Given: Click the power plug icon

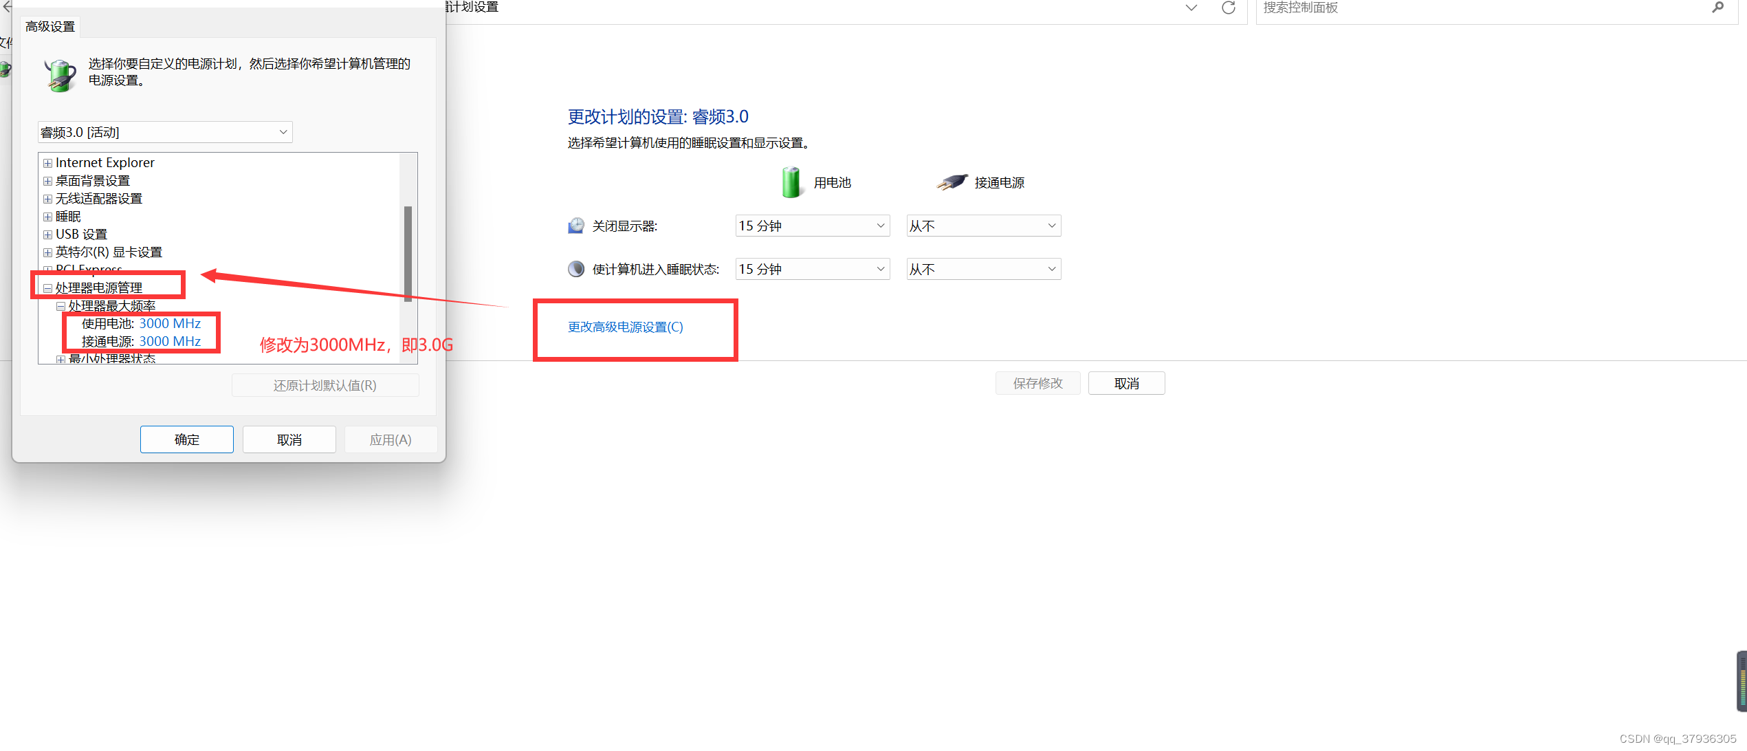Looking at the screenshot, I should point(952,182).
